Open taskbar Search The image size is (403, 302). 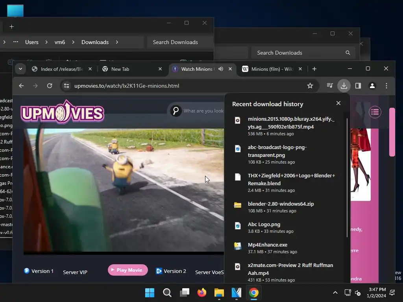167,293
